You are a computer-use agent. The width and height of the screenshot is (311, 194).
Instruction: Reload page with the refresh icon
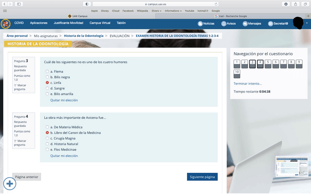pos(216,4)
